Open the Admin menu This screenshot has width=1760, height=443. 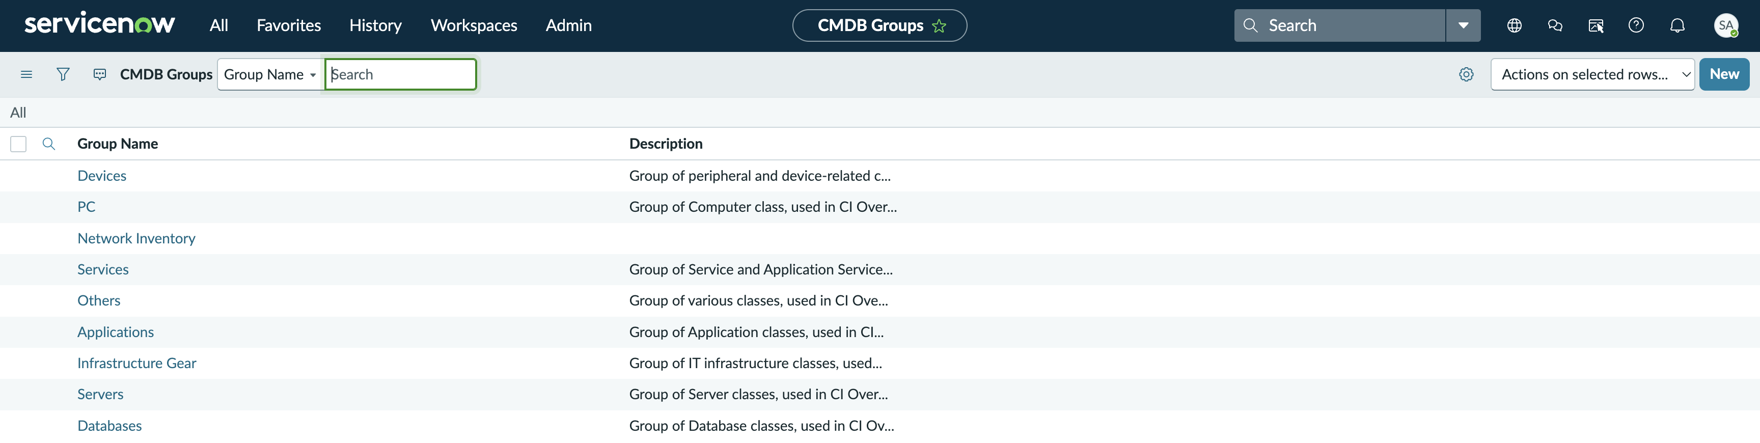pyautogui.click(x=568, y=25)
